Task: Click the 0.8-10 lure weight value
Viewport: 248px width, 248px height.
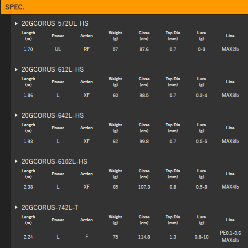Action: tap(201, 237)
